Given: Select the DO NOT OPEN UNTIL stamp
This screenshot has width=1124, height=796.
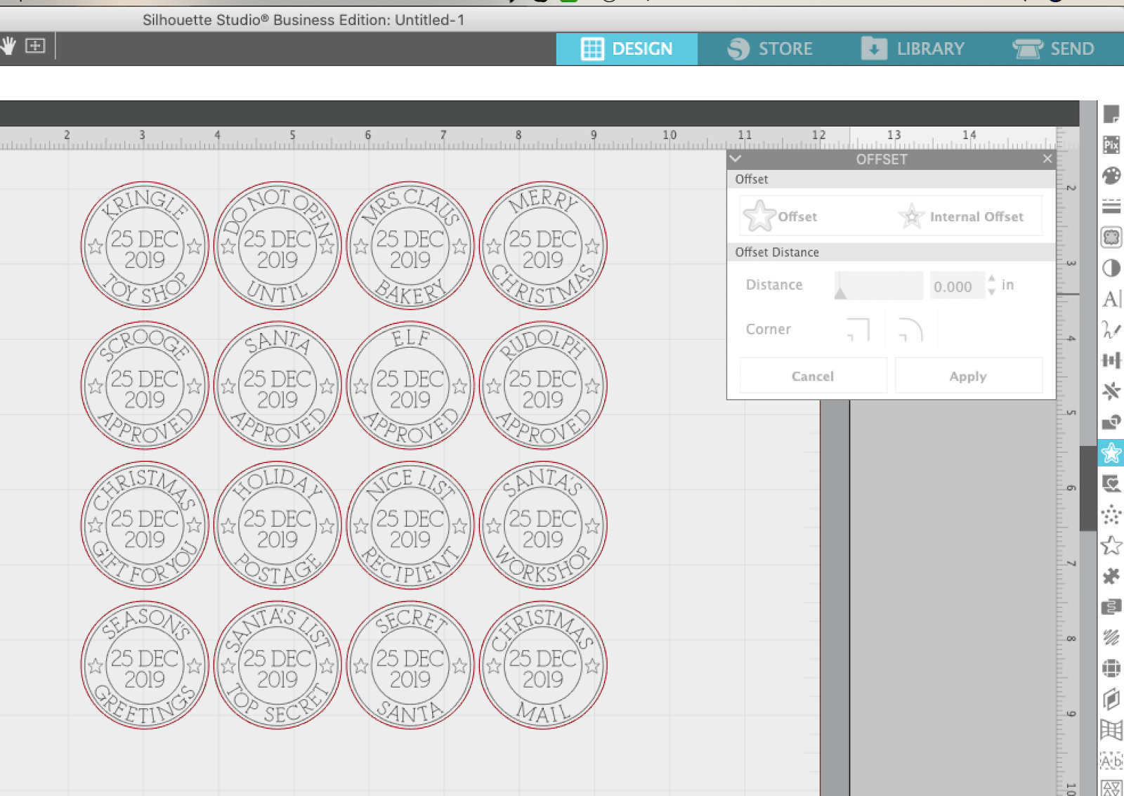Looking at the screenshot, I should coord(277,246).
